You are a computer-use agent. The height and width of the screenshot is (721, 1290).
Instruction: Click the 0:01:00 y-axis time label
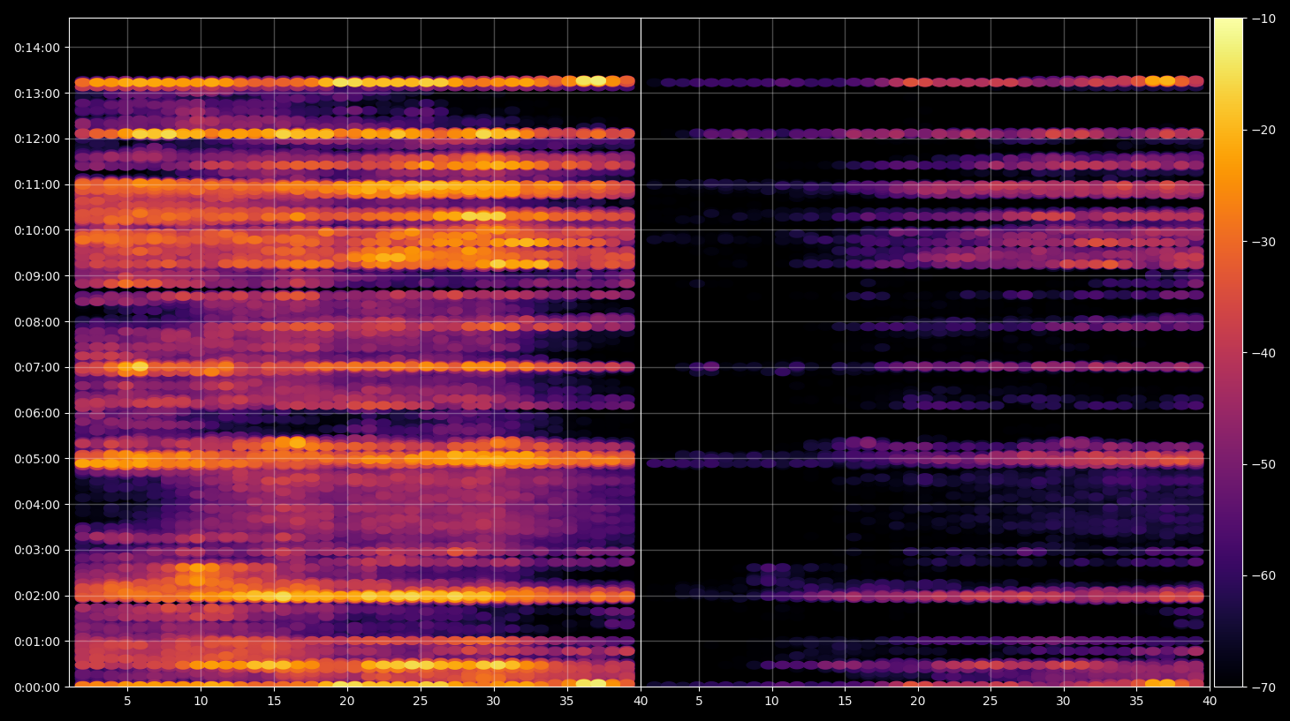pyautogui.click(x=37, y=642)
